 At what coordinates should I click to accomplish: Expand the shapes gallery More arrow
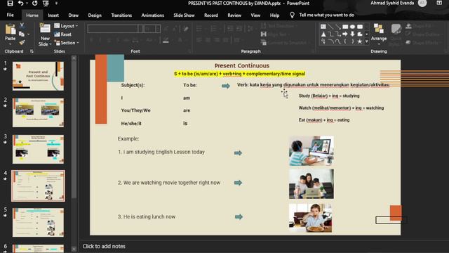point(366,41)
